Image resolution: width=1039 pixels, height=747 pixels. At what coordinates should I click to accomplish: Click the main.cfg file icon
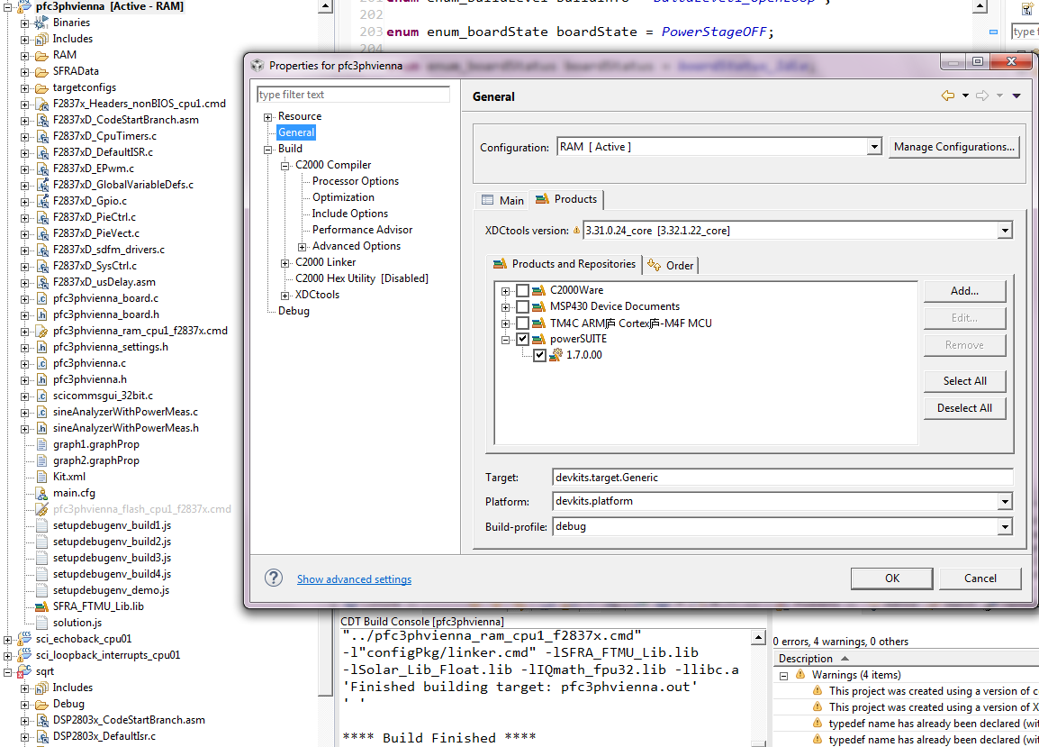(x=41, y=493)
